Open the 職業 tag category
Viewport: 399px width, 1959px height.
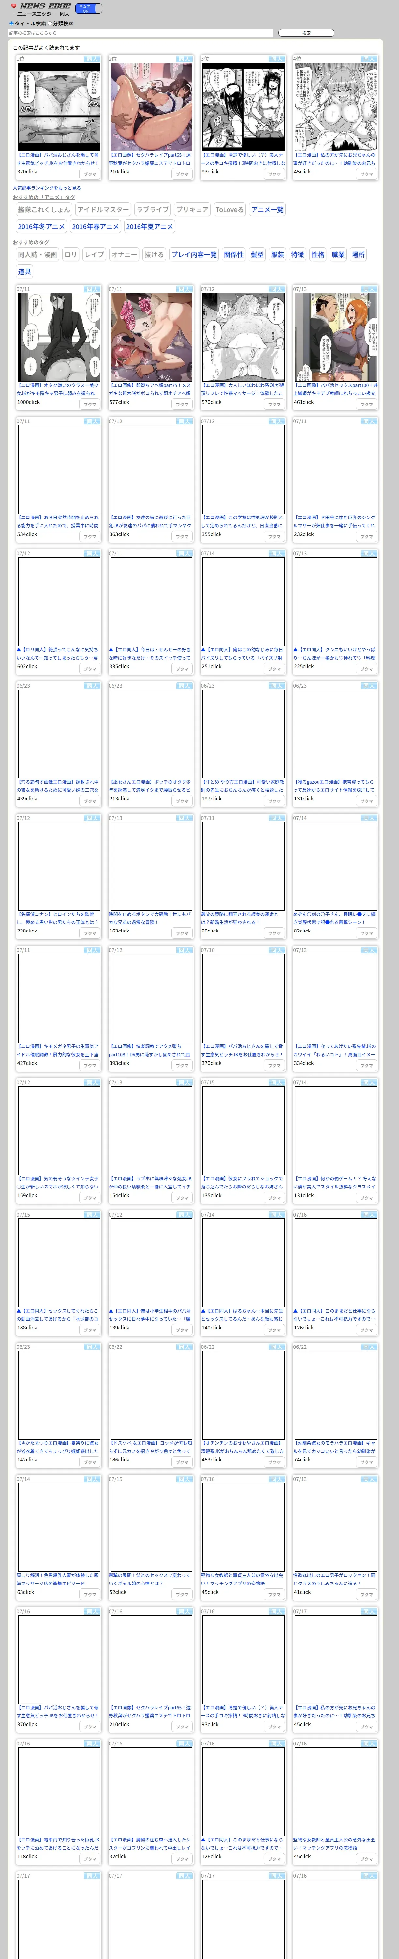[x=338, y=255]
